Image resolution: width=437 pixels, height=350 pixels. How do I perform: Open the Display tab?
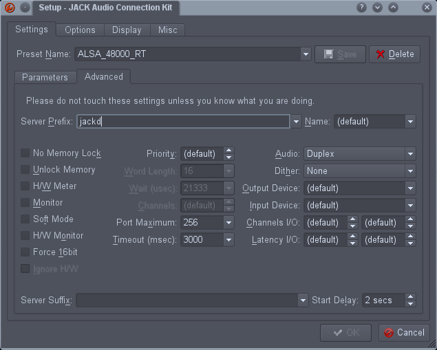pos(127,30)
